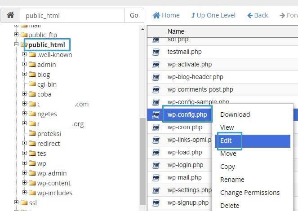The height and width of the screenshot is (211, 298).
Task: Open the cgi-bin folder in tree
Action: (47, 84)
